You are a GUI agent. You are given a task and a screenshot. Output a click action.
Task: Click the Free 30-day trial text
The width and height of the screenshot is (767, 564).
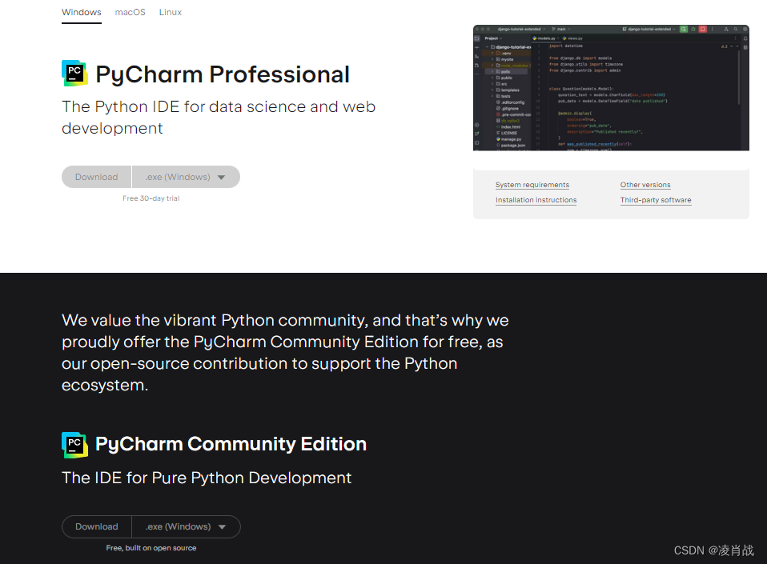151,198
